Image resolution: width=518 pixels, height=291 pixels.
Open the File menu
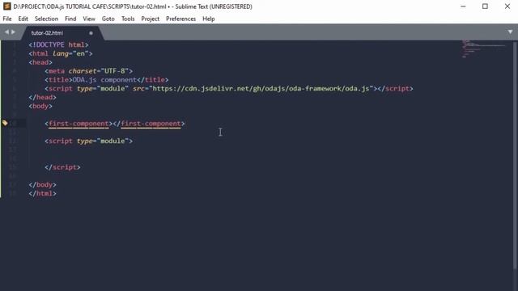(x=7, y=19)
